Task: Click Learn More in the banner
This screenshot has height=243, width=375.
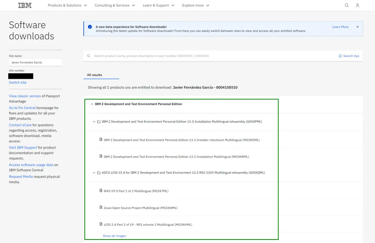Action: (x=340, y=27)
